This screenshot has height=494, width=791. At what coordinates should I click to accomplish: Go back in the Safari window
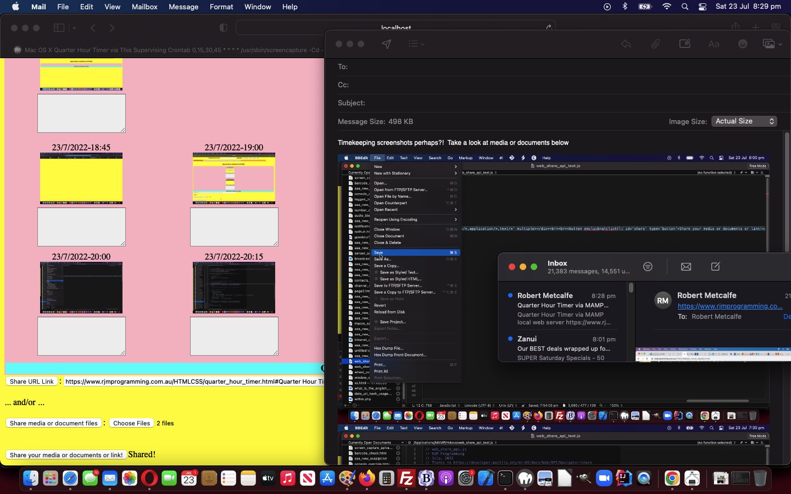(x=93, y=28)
